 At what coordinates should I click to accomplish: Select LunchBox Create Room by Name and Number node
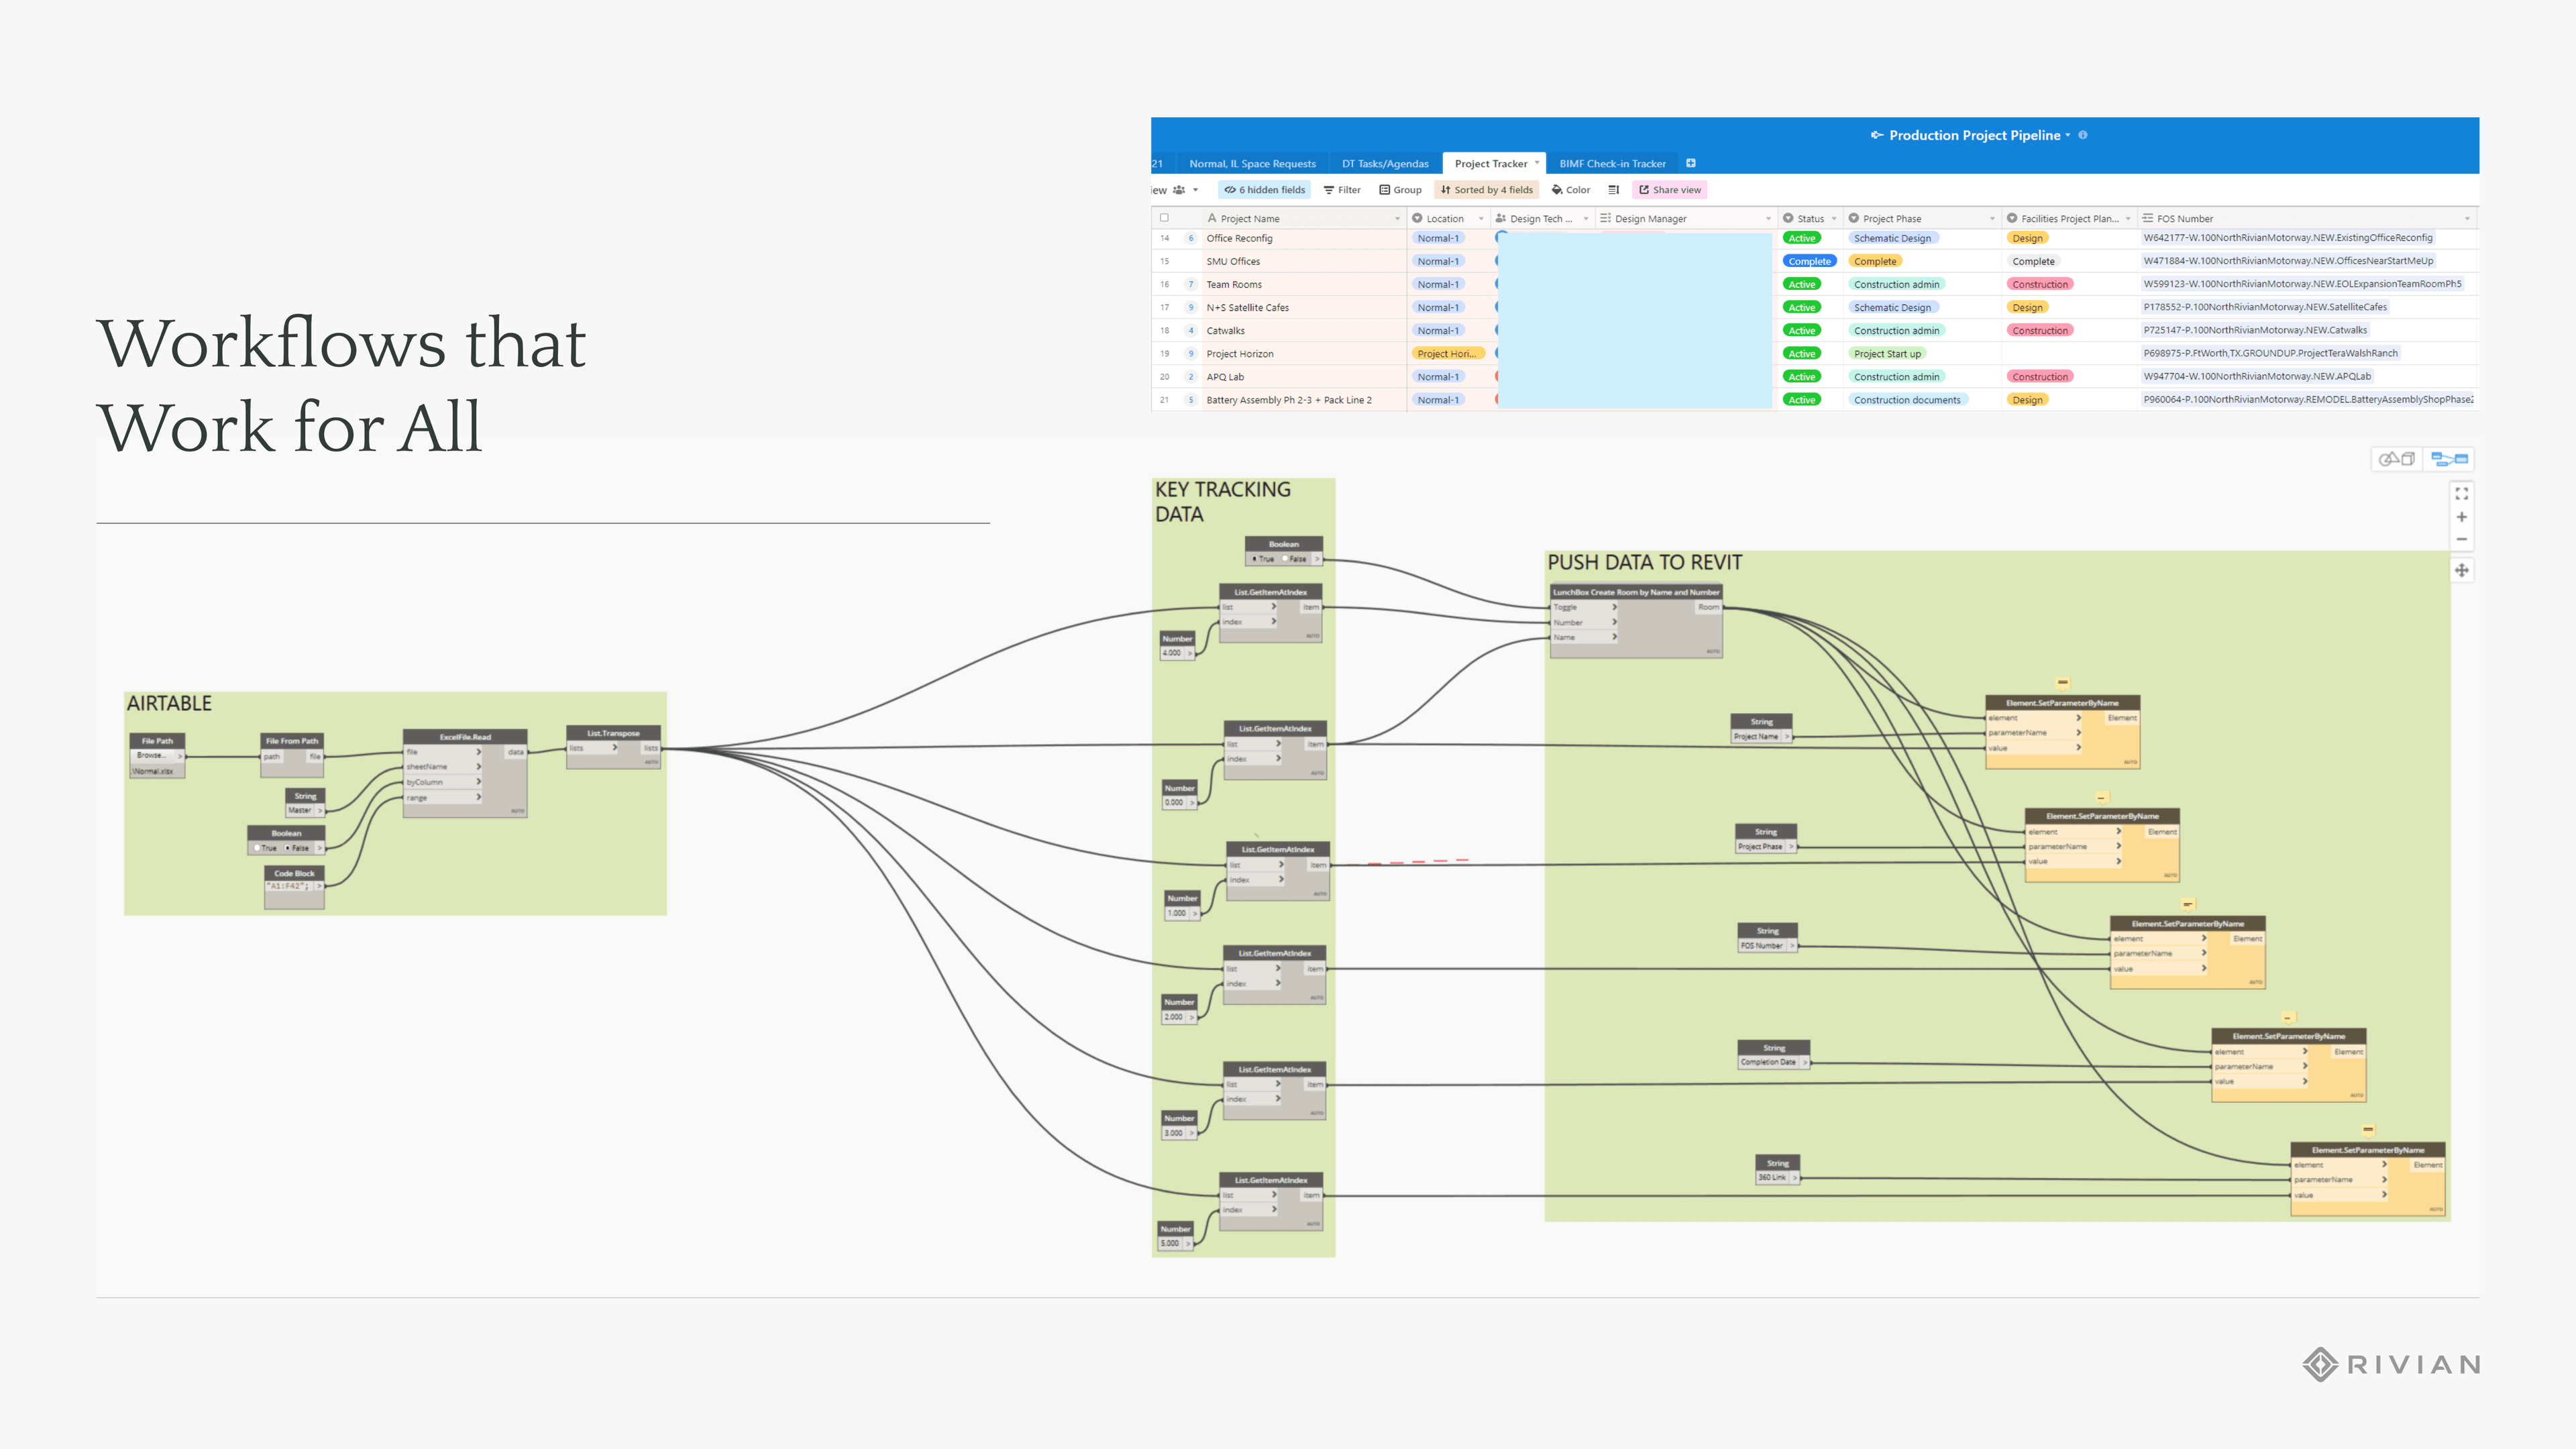[x=1636, y=592]
